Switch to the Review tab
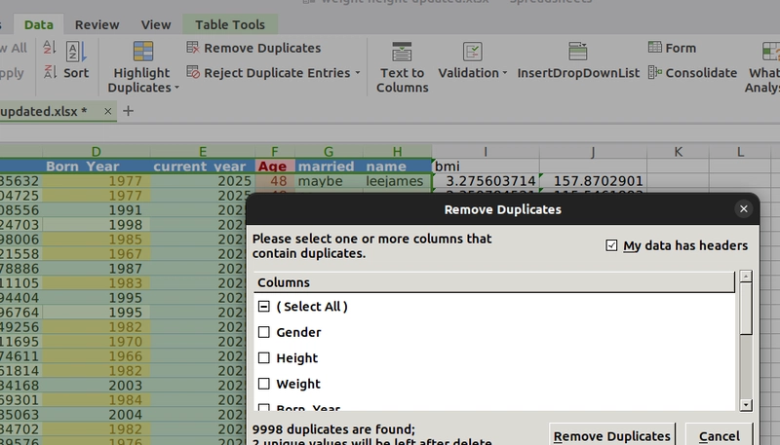The image size is (780, 445). coord(97,24)
